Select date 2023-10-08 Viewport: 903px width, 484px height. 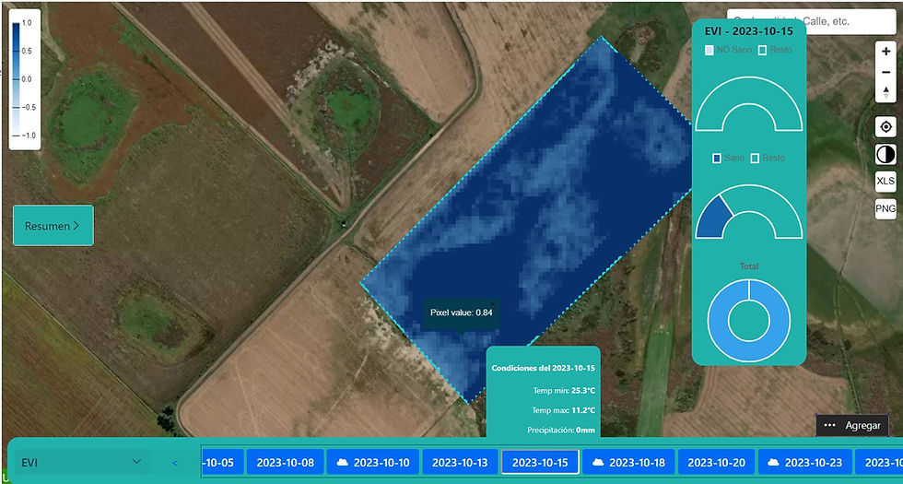[x=285, y=462]
